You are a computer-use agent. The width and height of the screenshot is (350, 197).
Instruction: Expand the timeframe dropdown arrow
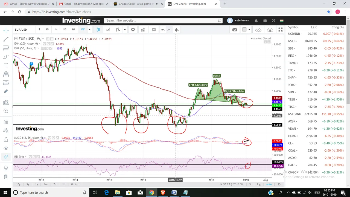(89, 30)
